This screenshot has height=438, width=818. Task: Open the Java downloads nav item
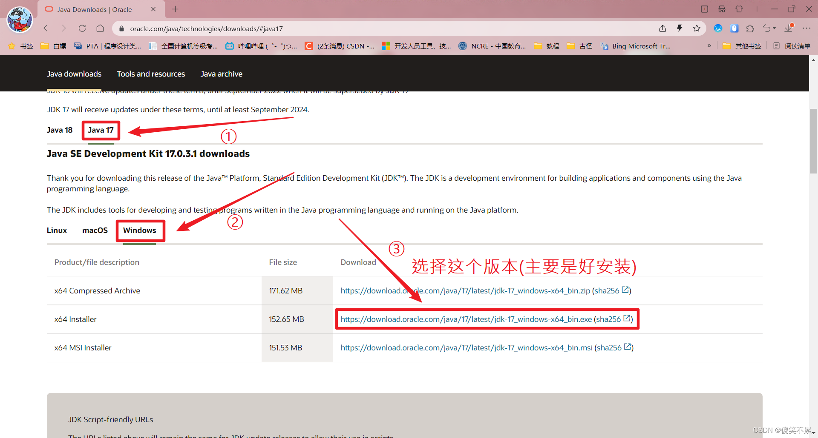click(x=74, y=74)
